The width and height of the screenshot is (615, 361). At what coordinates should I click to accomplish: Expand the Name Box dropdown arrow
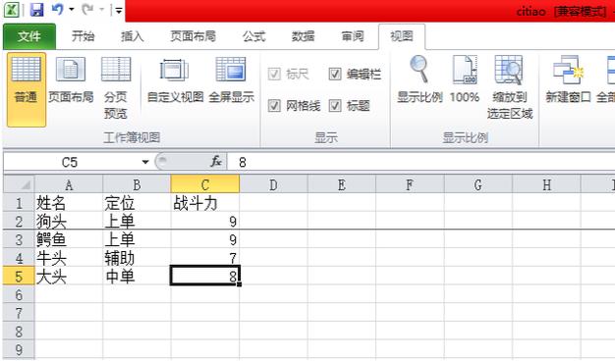pyautogui.click(x=145, y=162)
